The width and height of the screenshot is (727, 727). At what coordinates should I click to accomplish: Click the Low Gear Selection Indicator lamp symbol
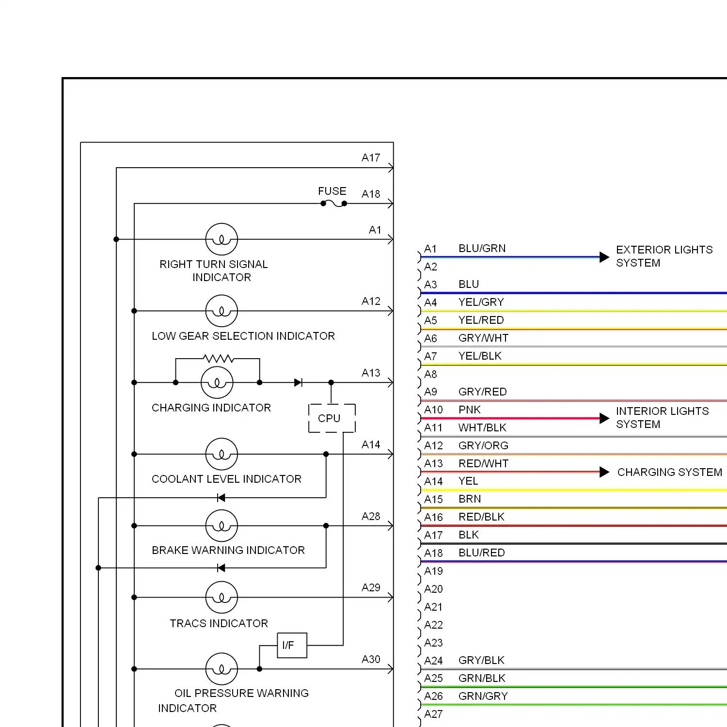221,311
